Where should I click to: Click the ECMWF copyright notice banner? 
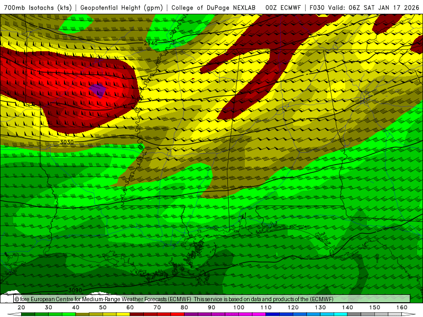tap(212, 299)
